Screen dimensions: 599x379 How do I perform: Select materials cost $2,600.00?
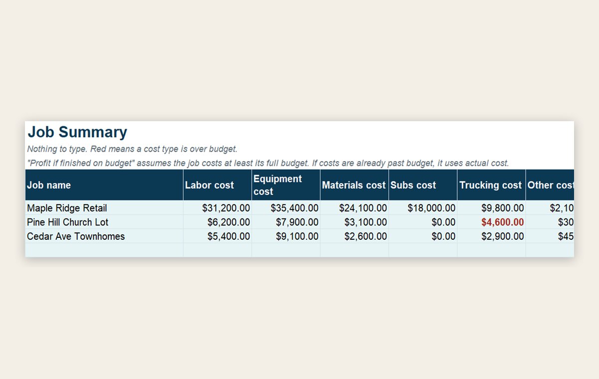pyautogui.click(x=354, y=236)
